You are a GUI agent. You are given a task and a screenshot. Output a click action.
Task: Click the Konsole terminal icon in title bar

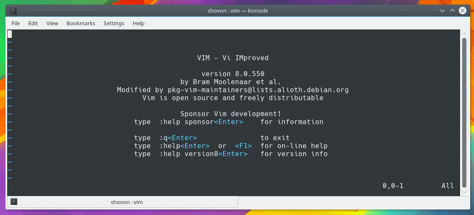13,11
